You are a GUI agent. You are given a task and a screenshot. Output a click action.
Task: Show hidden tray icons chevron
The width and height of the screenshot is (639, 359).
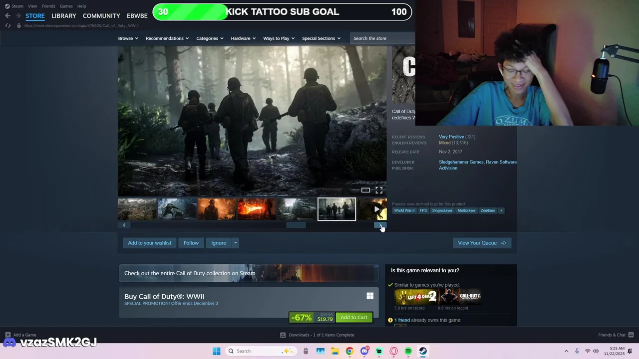(x=566, y=351)
